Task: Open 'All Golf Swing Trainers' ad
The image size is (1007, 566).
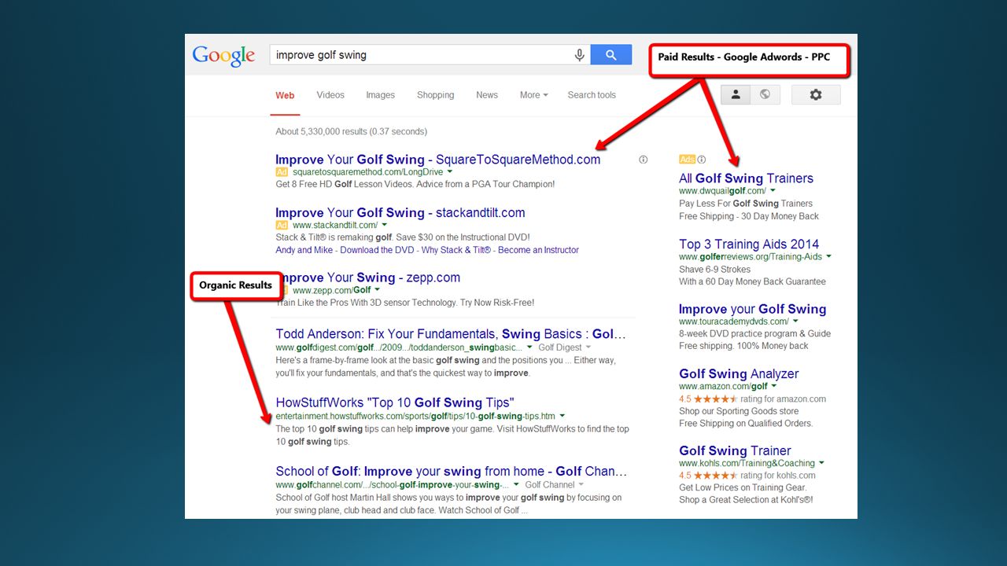Action: (746, 178)
